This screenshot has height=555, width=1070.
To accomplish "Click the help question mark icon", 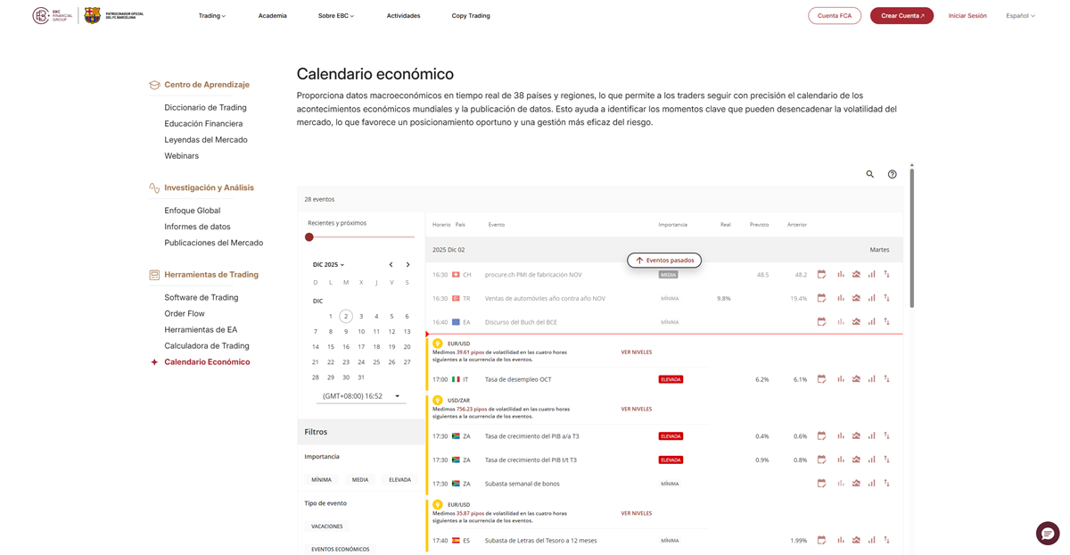I will coord(892,174).
